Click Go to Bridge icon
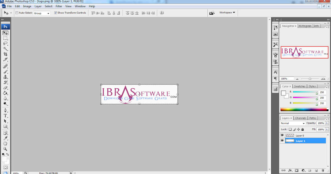Viewport: 331px width, 174px height. [x=212, y=13]
